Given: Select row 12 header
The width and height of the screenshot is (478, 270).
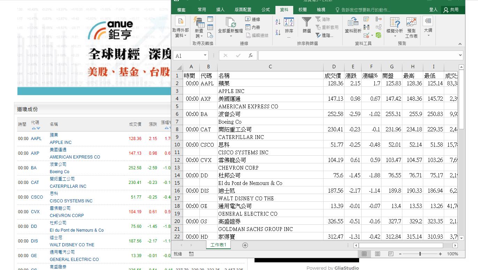Looking at the screenshot, I should tap(177, 160).
